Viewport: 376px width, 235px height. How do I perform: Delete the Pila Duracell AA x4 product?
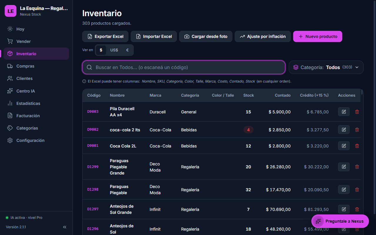pos(357,112)
